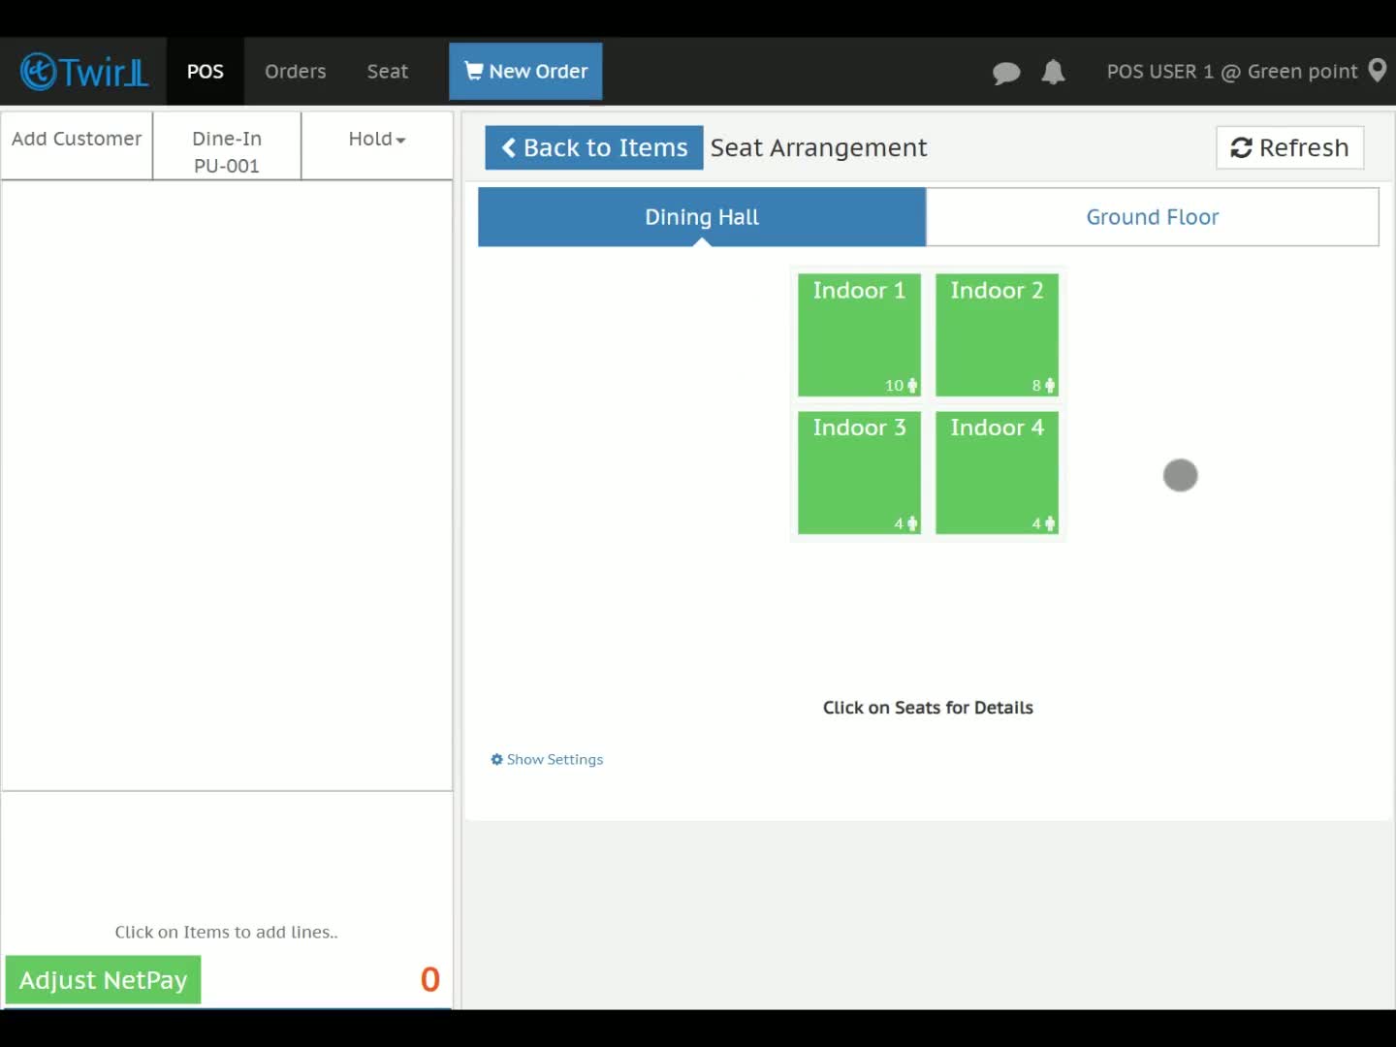Click the Twirll logo
Viewport: 1396px width, 1047px height.
pos(84,72)
